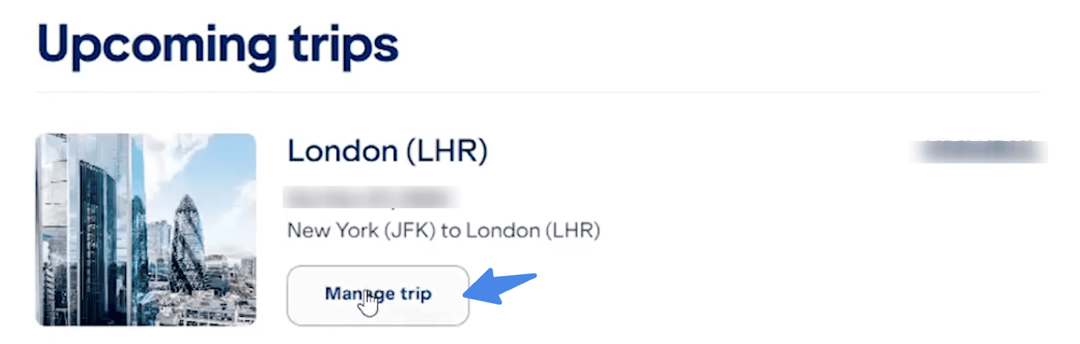The height and width of the screenshot is (344, 1080).
Task: Click the blurred text below the trip title
Action: pos(372,197)
